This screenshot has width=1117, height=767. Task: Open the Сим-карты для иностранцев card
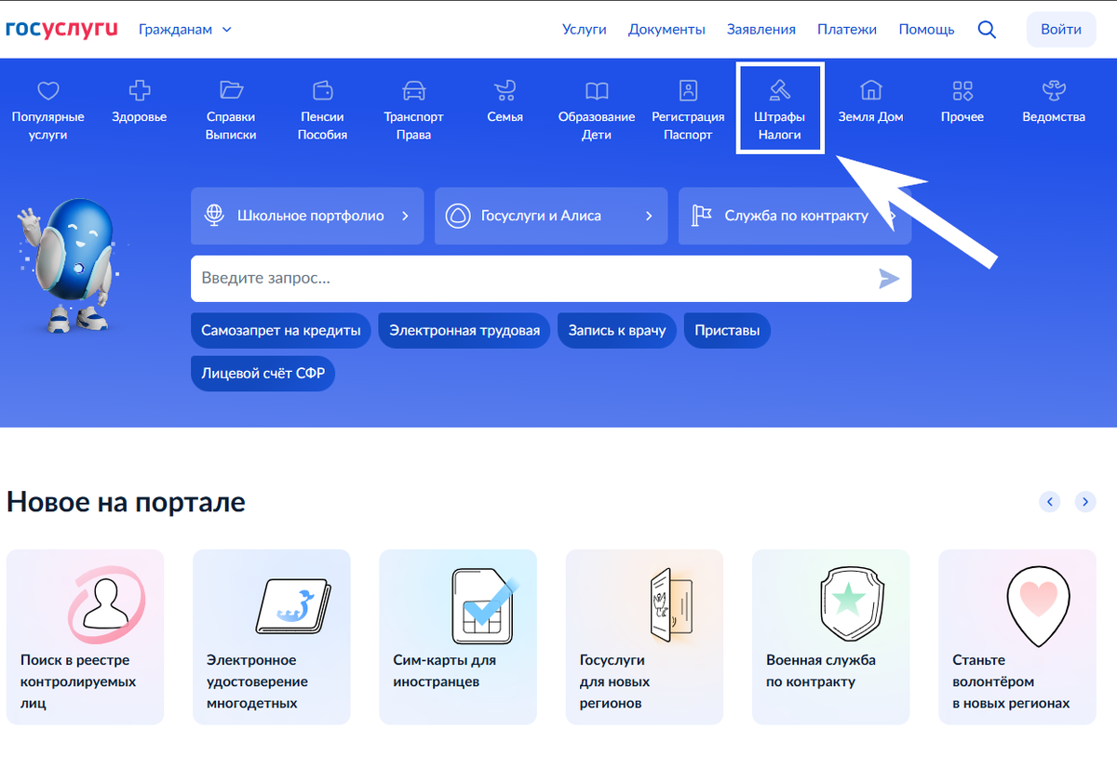[x=458, y=637]
